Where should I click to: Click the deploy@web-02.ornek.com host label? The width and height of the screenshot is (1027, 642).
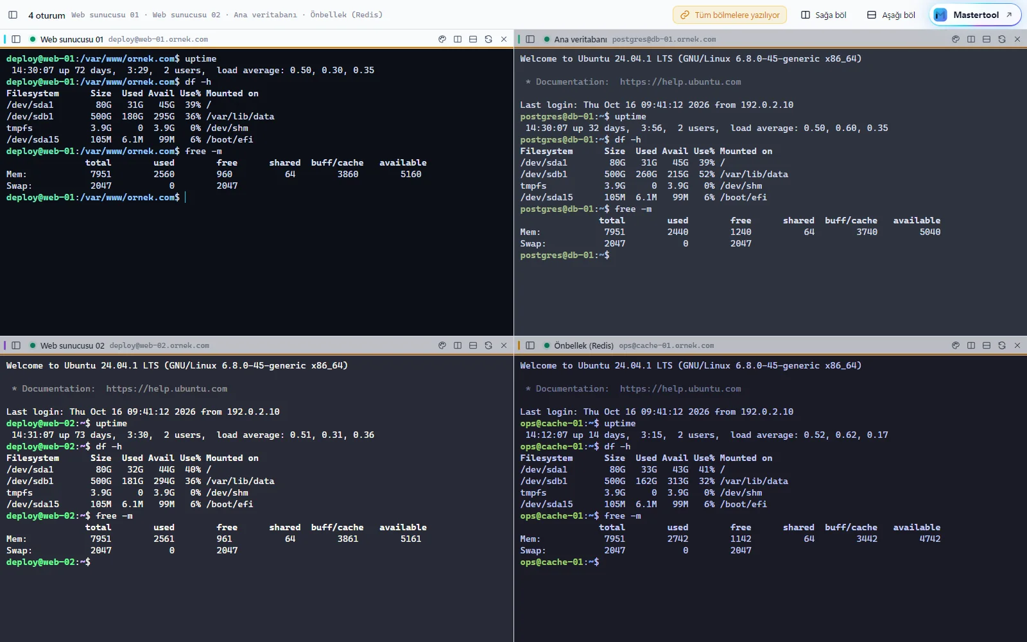159,345
